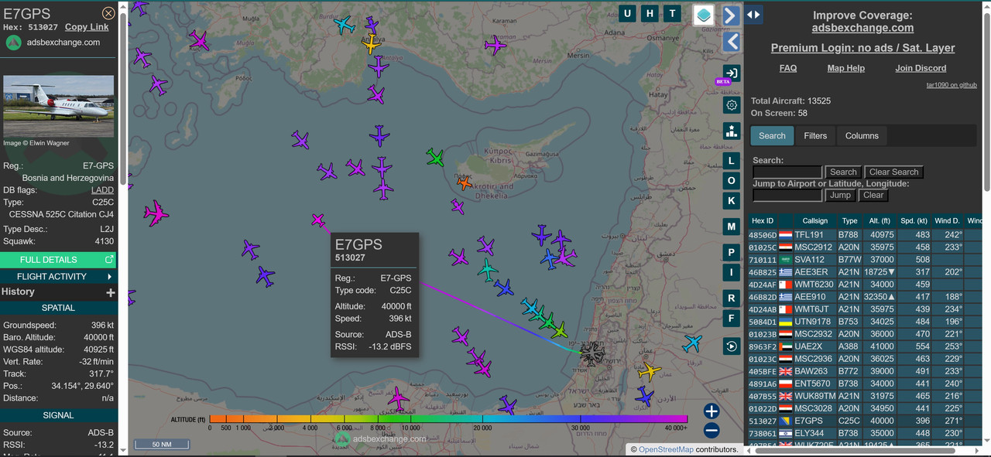
Task: Sort table by Wind D. column
Action: tap(947, 220)
